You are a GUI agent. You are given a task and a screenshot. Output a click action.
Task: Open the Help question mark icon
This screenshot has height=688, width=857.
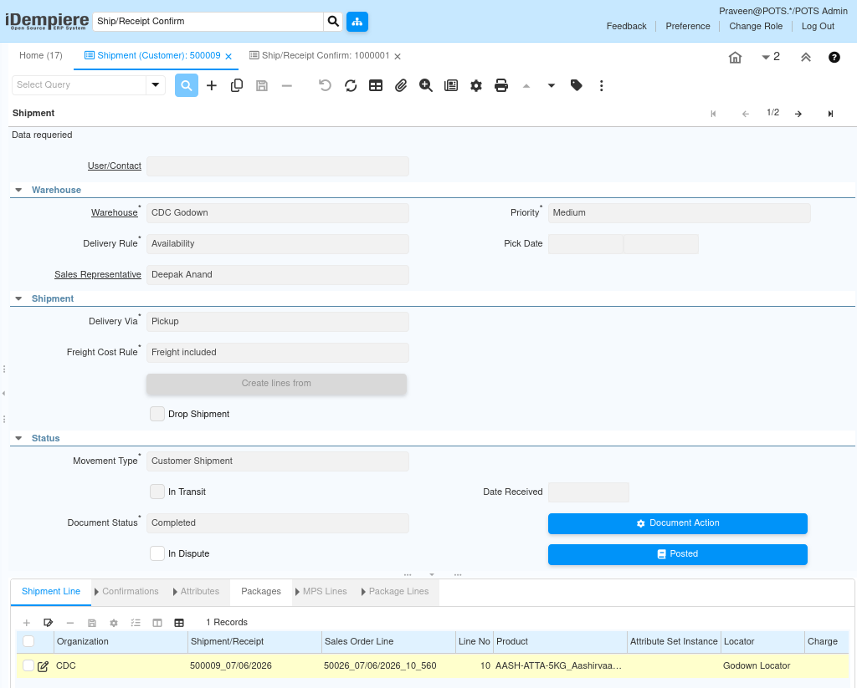(x=834, y=58)
